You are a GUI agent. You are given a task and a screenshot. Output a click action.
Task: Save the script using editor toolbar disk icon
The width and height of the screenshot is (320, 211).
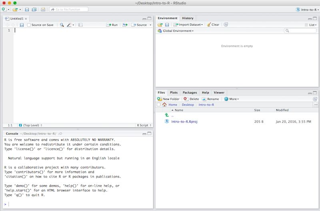(22, 25)
